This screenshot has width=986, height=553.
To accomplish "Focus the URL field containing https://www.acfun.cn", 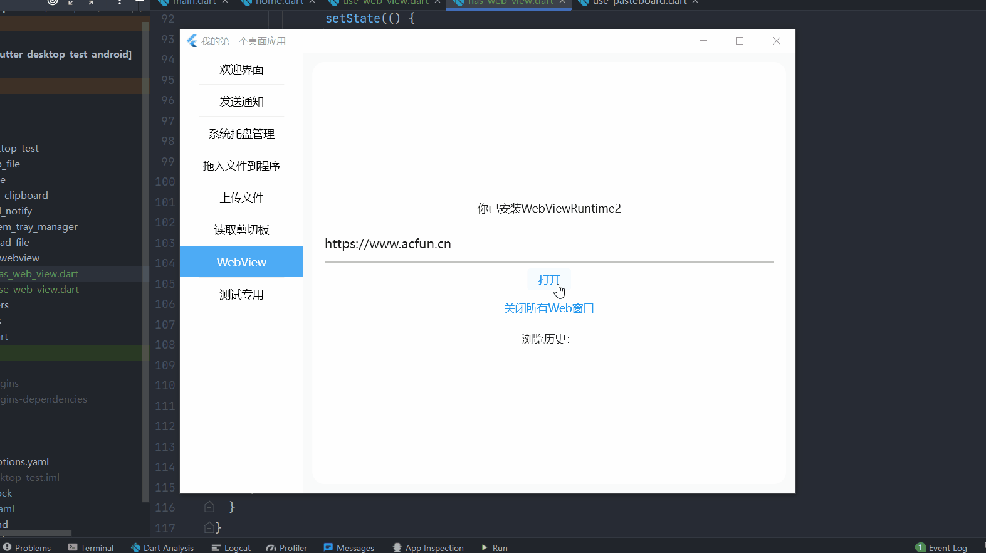I will pos(549,245).
